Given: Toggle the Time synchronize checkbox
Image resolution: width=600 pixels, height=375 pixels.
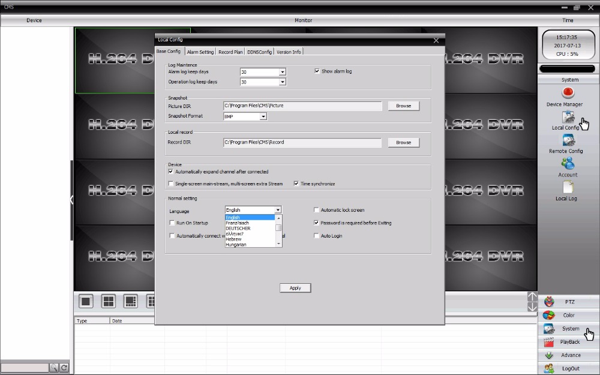Looking at the screenshot, I should pos(296,184).
